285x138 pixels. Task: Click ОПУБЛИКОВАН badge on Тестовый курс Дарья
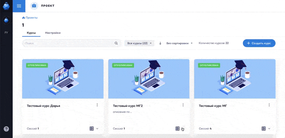point(37,65)
